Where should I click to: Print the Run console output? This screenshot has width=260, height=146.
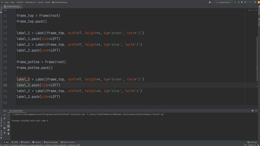pyautogui.click(x=9, y=130)
